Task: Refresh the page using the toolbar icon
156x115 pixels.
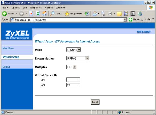Action: point(38,14)
